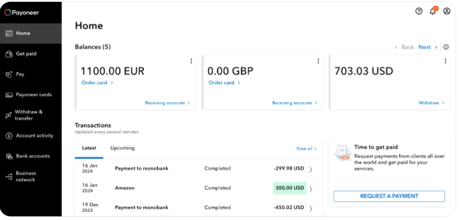Click the Business network sidebar icon
Viewport: 461px width, 220px height.
9,177
